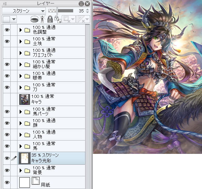The width and height of the screenshot is (202, 189).
Task: Increase opacity with the up stepper arrow
Action: (87, 10)
